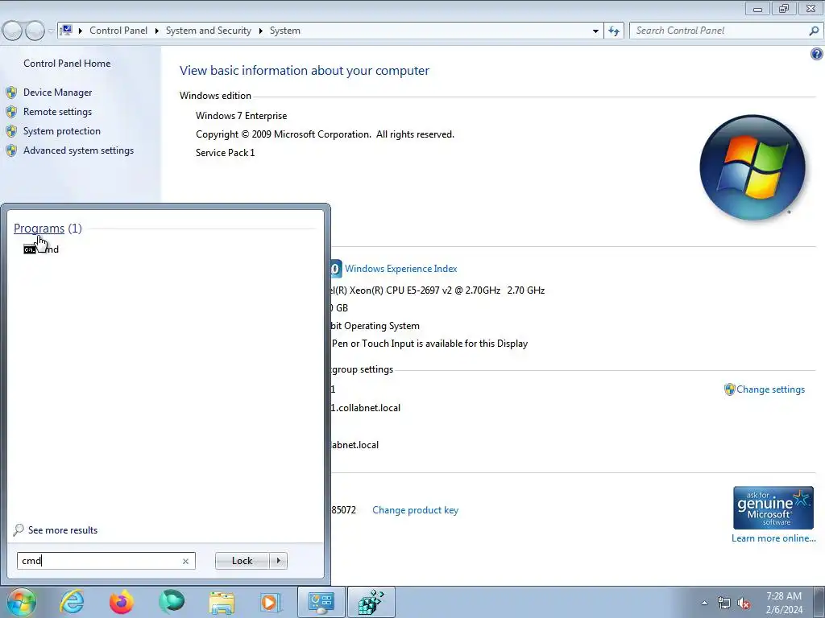825x618 pixels.
Task: Click the cmd program icon in results
Action: [30, 249]
